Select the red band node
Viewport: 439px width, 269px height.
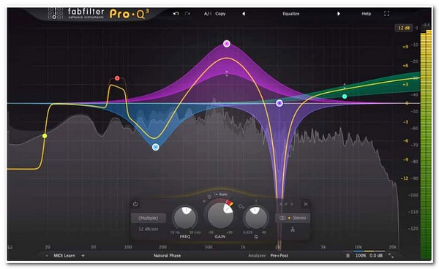(117, 78)
